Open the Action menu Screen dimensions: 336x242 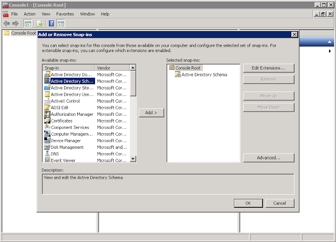point(29,14)
